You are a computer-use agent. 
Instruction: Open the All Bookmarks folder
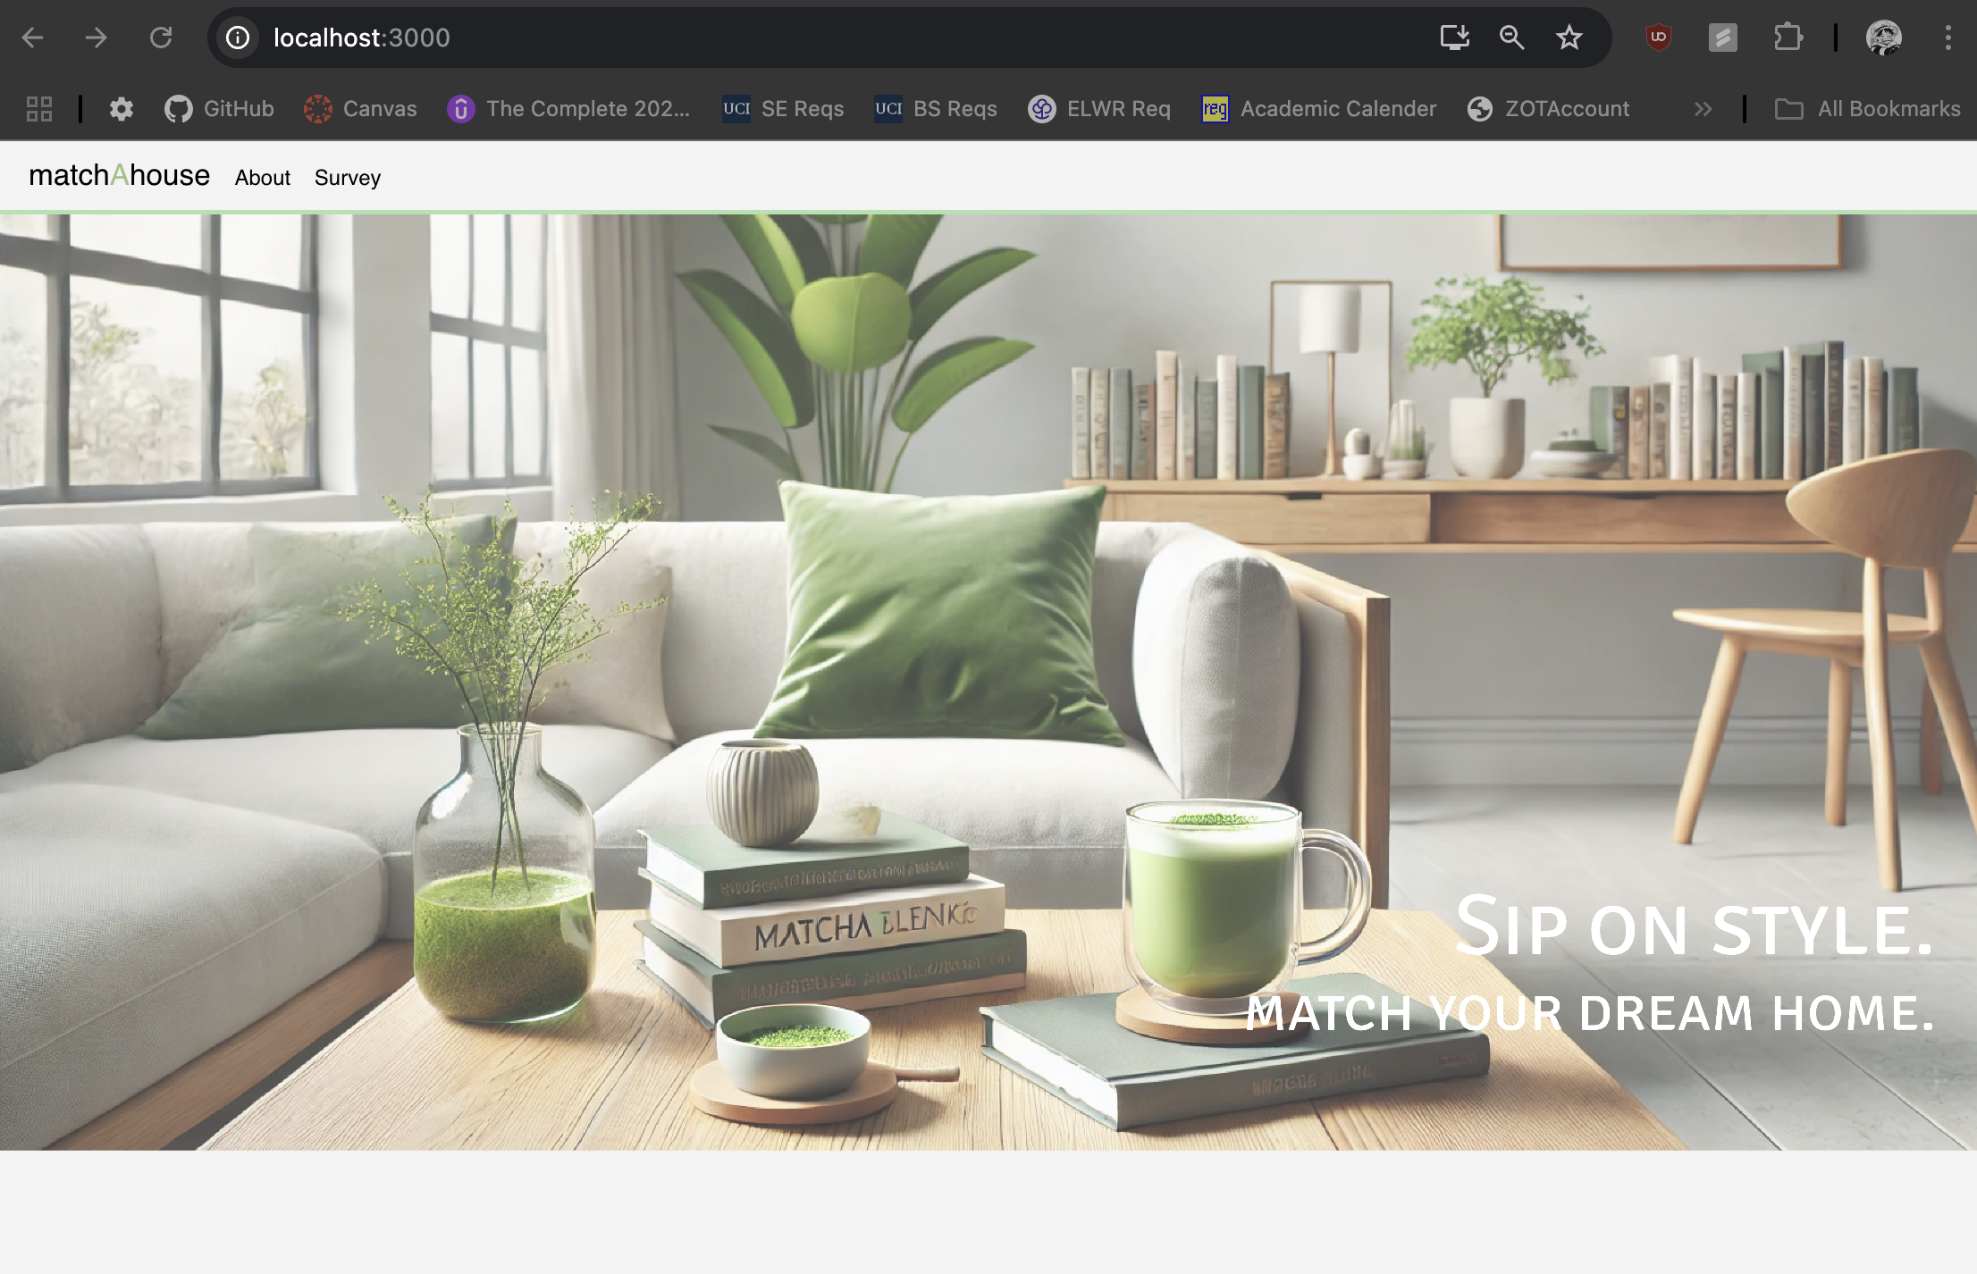coord(1868,109)
